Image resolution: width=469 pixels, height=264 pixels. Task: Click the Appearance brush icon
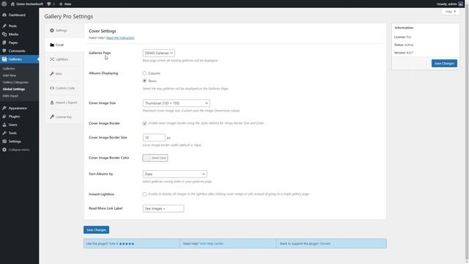click(4, 108)
